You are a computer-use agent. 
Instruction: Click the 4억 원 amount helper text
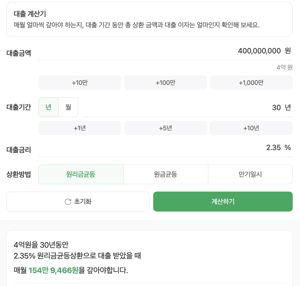[284, 67]
